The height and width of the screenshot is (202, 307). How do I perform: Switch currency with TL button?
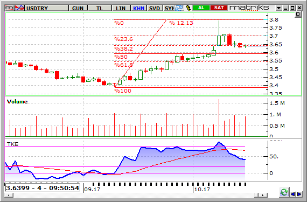click(100, 8)
